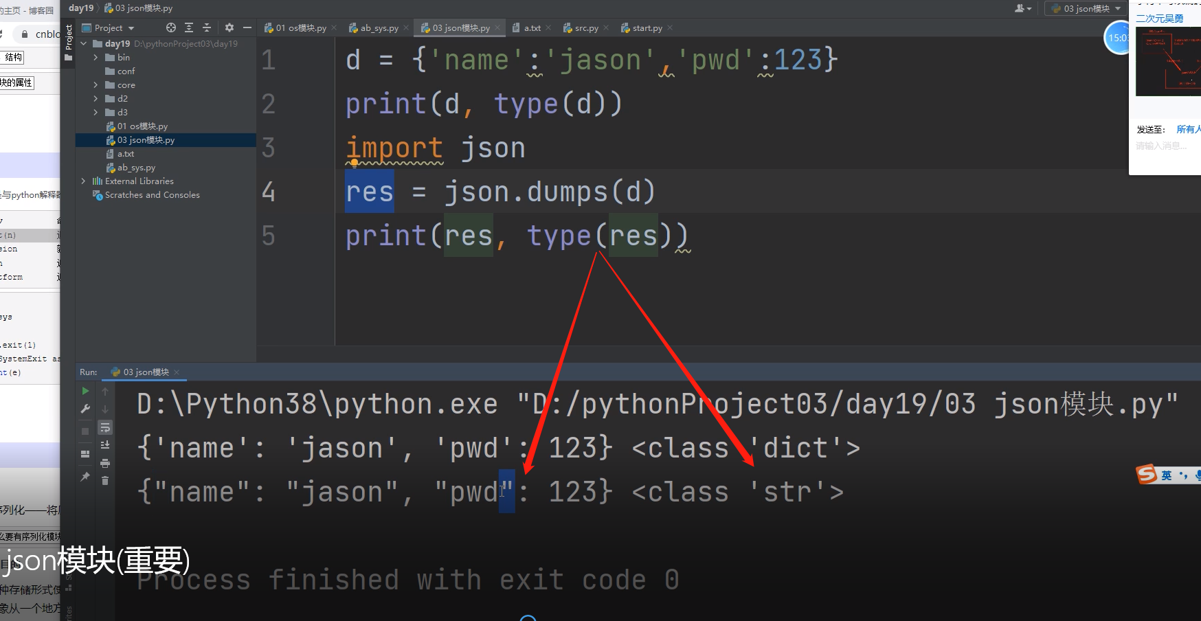Click 03 json模块.py in the breadcrumb bar
This screenshot has width=1201, height=621.
(139, 8)
